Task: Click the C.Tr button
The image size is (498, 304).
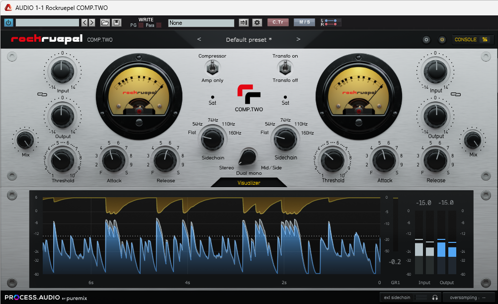Action: (x=278, y=22)
